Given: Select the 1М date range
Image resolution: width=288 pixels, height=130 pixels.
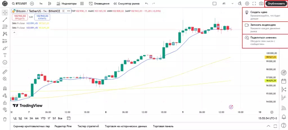Looking at the screenshot, I should coord(26,118).
